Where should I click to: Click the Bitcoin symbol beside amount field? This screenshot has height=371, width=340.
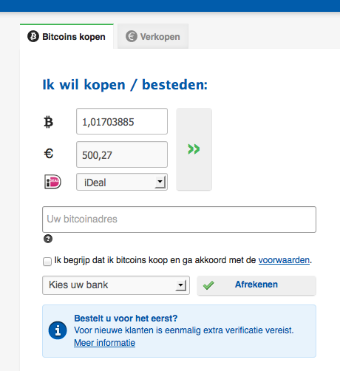pyautogui.click(x=48, y=122)
